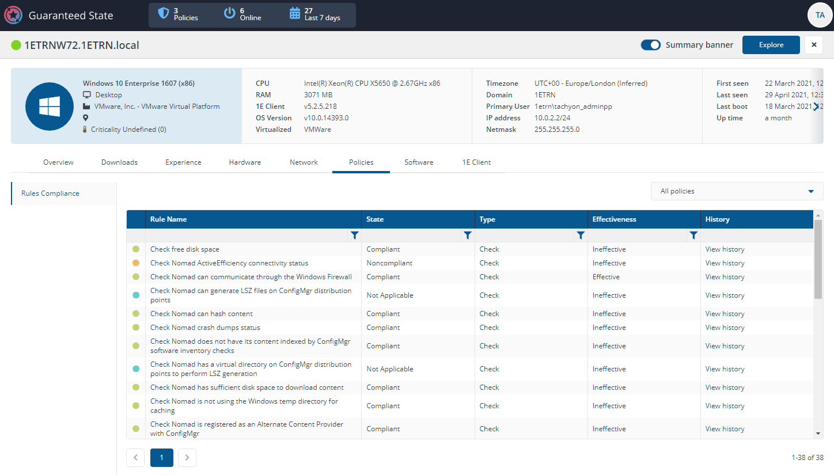Image resolution: width=834 pixels, height=475 pixels.
Task: Click teal status dot for virtual directory rule
Action: [x=136, y=369]
